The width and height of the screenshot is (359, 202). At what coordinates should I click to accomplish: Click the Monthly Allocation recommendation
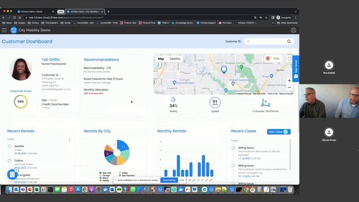pyautogui.click(x=96, y=91)
